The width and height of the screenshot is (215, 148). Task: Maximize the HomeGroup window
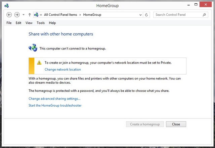[196, 4]
